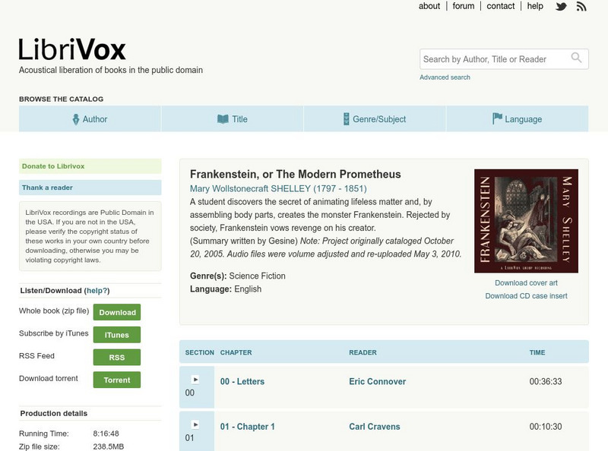The image size is (608, 451).
Task: Play section 01 Chapter 1 audio
Action: (195, 424)
